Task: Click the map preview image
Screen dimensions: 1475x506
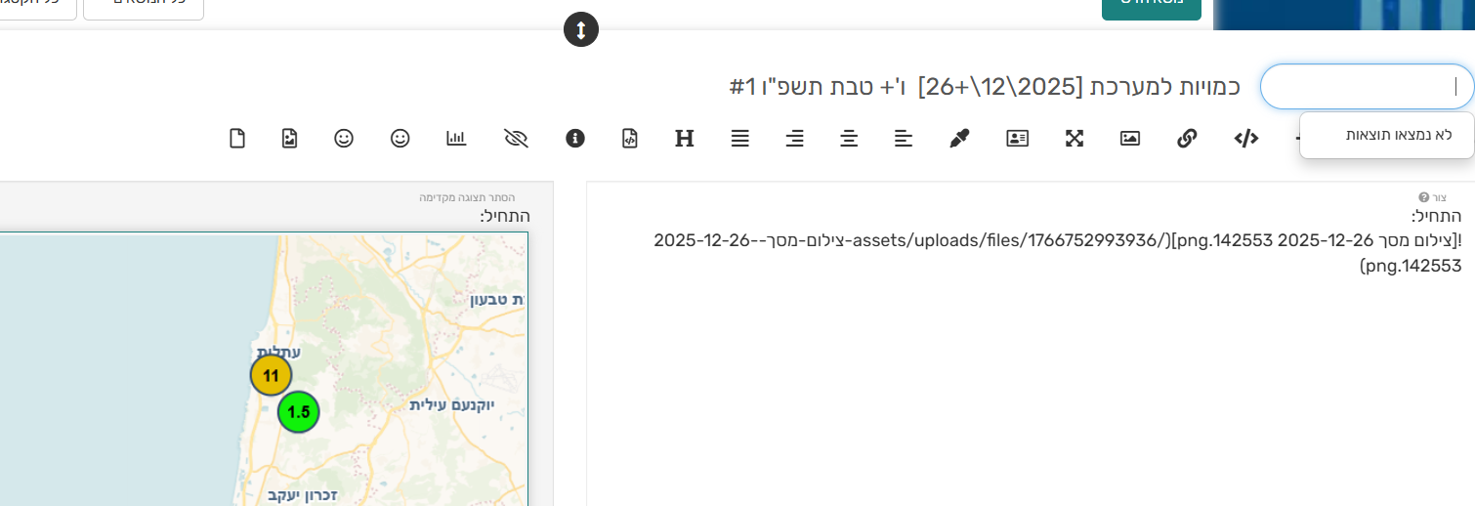Action: point(264,369)
